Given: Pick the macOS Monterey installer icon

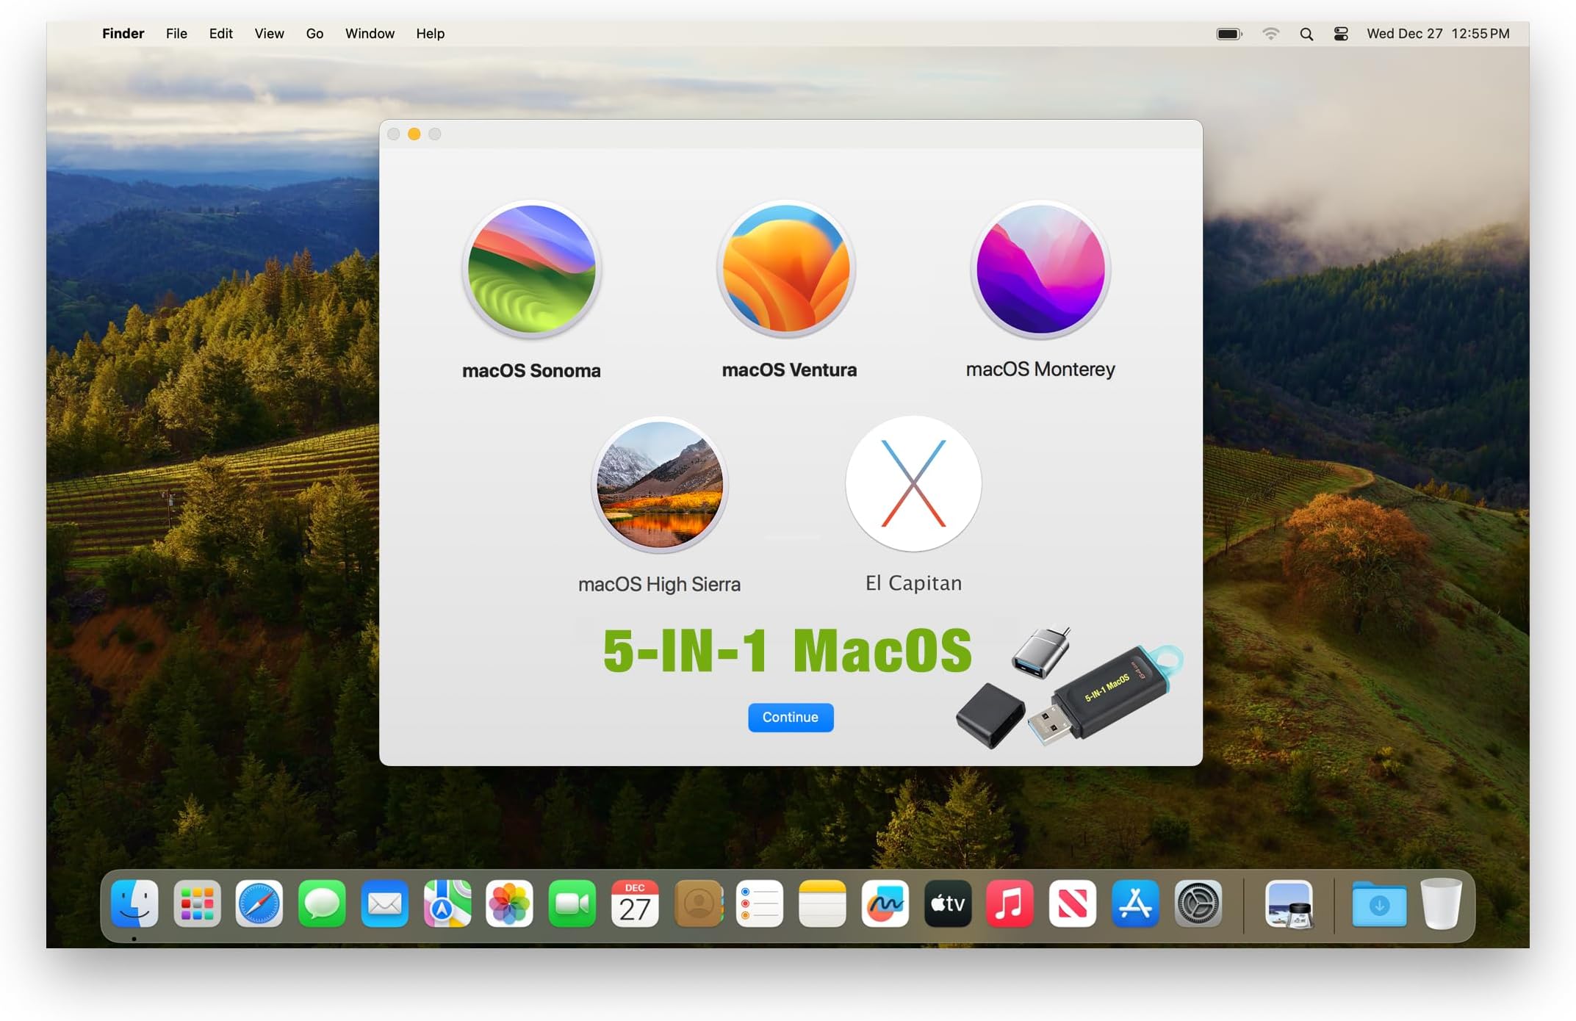Looking at the screenshot, I should point(1040,269).
